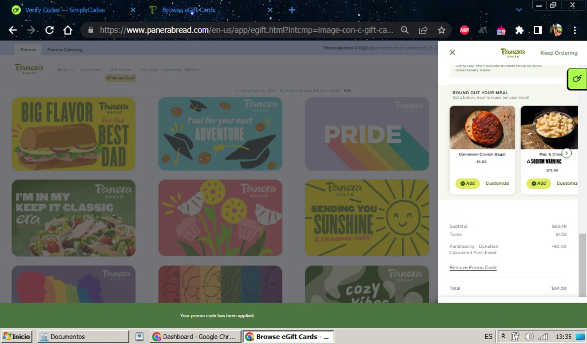Expand the Menu dropdown in site nav
587x344 pixels.
coord(65,70)
